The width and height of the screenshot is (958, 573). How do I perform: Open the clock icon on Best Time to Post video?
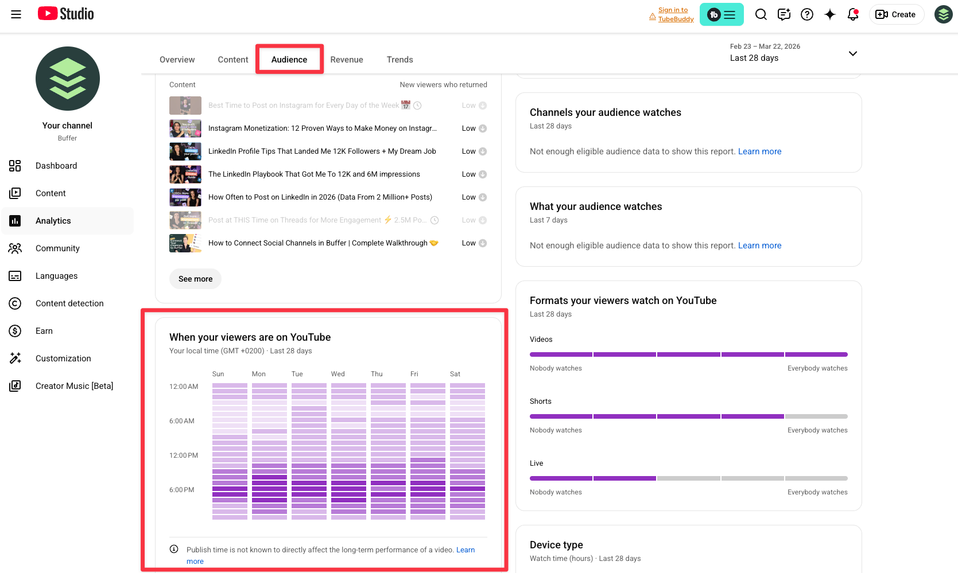pyautogui.click(x=418, y=106)
